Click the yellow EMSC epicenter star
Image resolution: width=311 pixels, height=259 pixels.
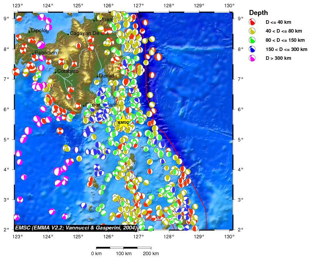pyautogui.click(x=124, y=123)
